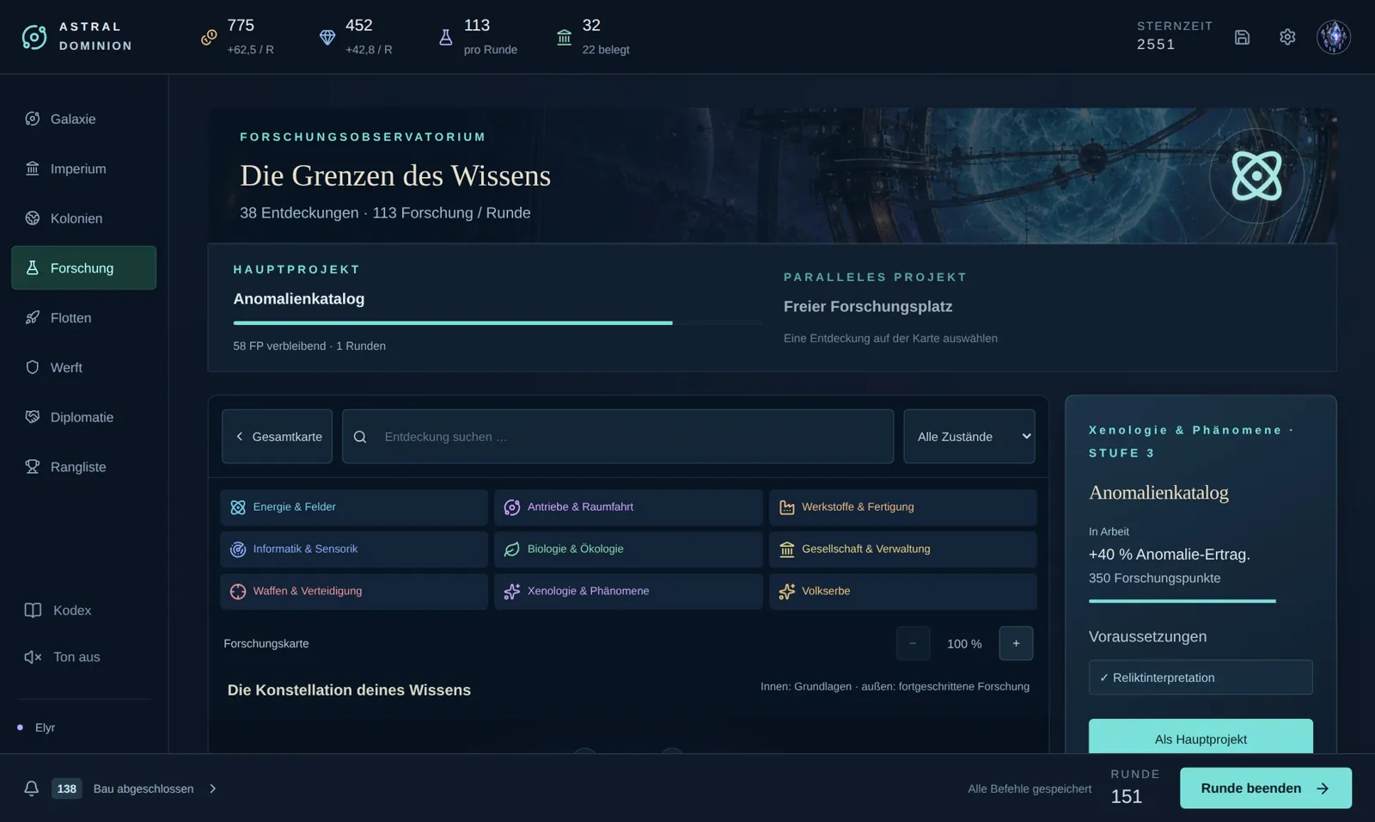Set as main project with Als Hauptprojekt
The image size is (1375, 822).
pyautogui.click(x=1201, y=738)
